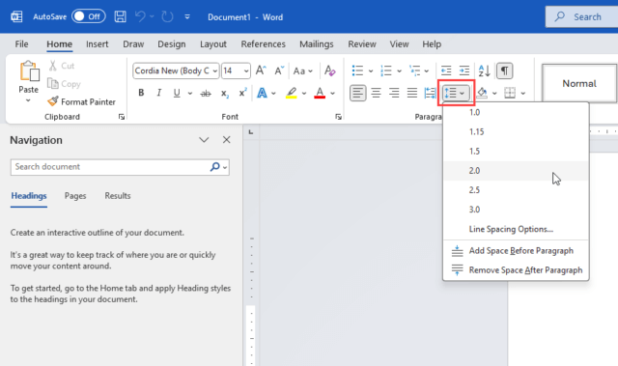Click the Text Effects blue A icon

pyautogui.click(x=262, y=93)
